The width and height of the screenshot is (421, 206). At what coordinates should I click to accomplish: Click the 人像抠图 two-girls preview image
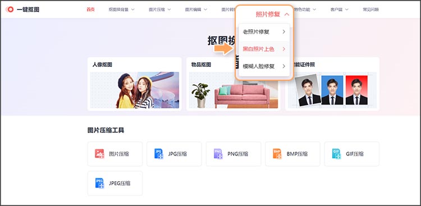(135, 90)
